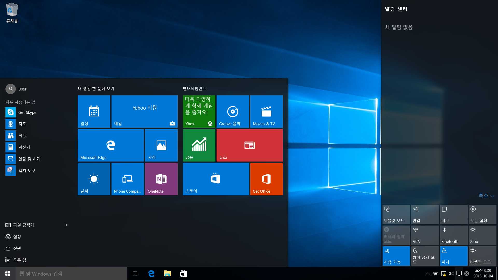498x280 pixels.
Task: Launch Edge from the taskbar
Action: point(151,274)
